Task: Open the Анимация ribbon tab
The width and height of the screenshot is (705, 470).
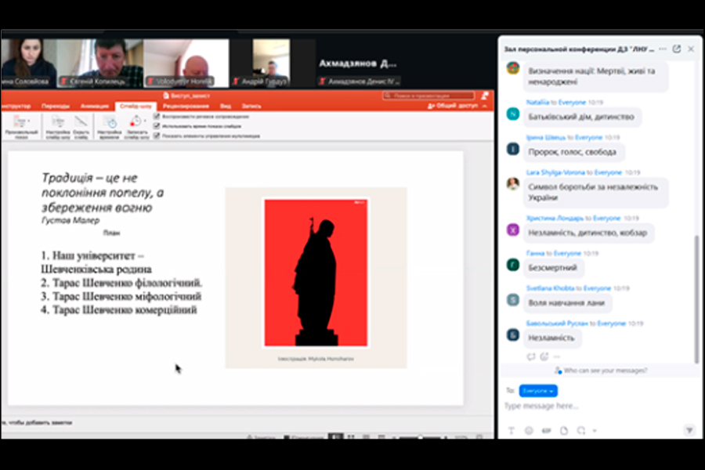Action: pos(95,107)
